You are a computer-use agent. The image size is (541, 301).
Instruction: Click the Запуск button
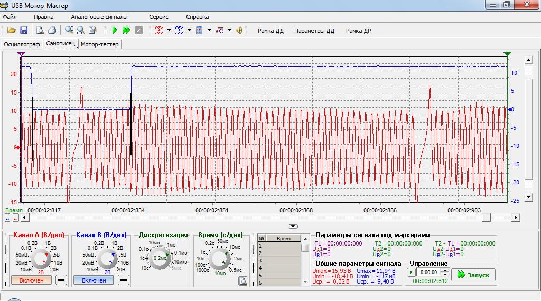point(473,275)
